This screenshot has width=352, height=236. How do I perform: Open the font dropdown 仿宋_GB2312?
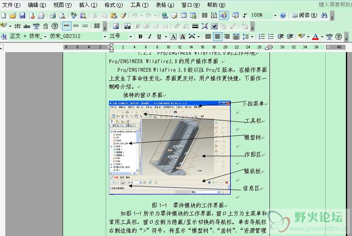105,36
